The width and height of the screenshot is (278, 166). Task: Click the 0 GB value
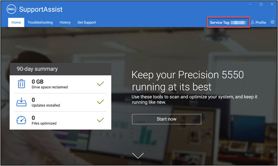38,82
